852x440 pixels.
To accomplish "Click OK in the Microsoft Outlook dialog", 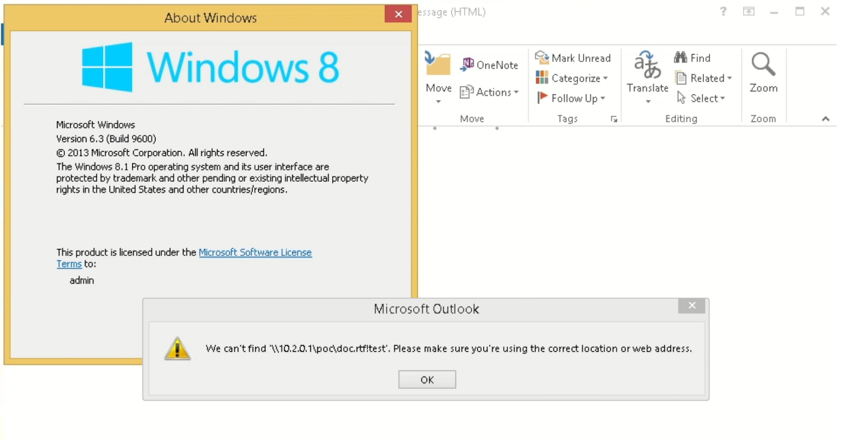I will (x=427, y=380).
